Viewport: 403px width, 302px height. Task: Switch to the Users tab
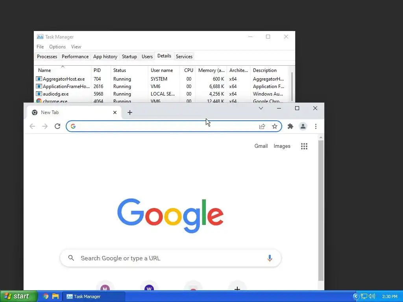[147, 57]
